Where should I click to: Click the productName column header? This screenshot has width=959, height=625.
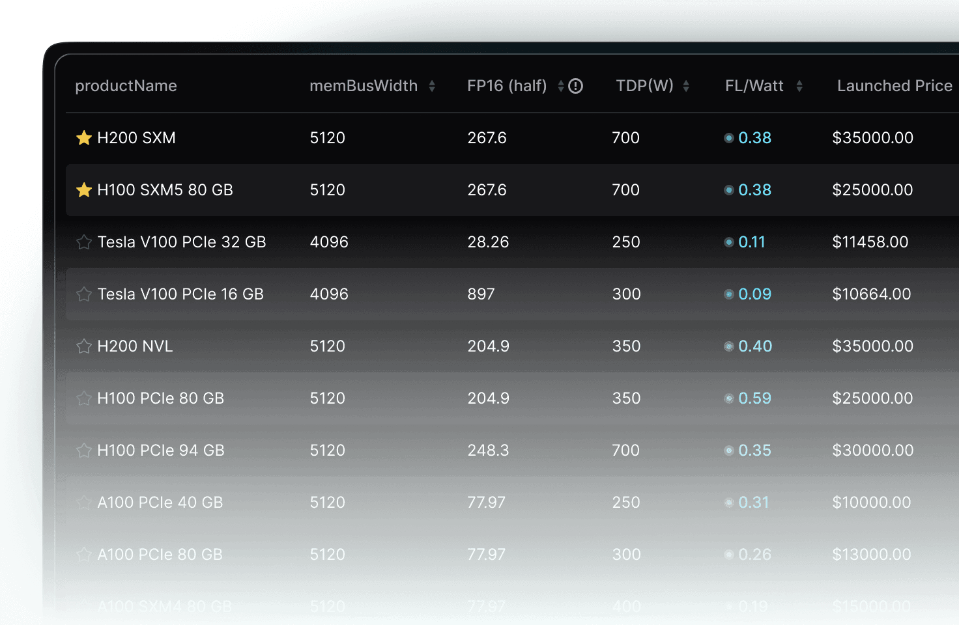coord(126,86)
